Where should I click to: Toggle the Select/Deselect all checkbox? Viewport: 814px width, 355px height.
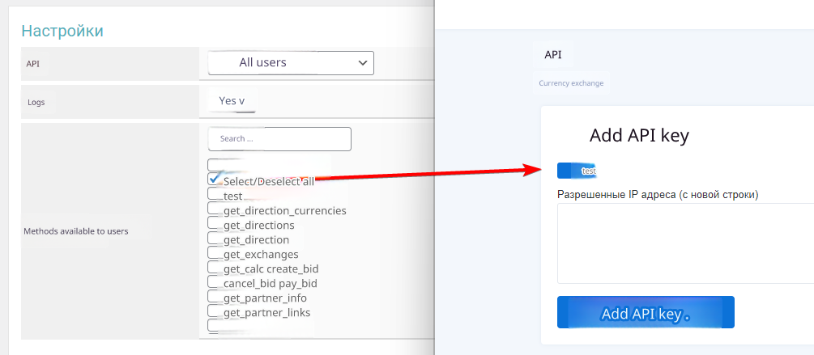pyautogui.click(x=215, y=180)
